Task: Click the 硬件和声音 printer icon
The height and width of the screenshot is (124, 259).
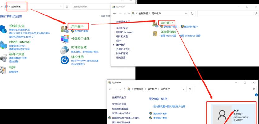Action: pyautogui.click(x=3, y=58)
